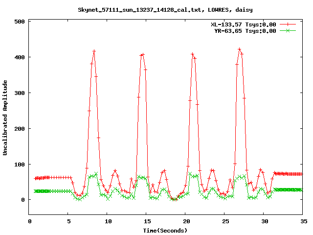Click the 400 tick label on y-axis
The height and width of the screenshot is (235, 313).
tap(20, 57)
